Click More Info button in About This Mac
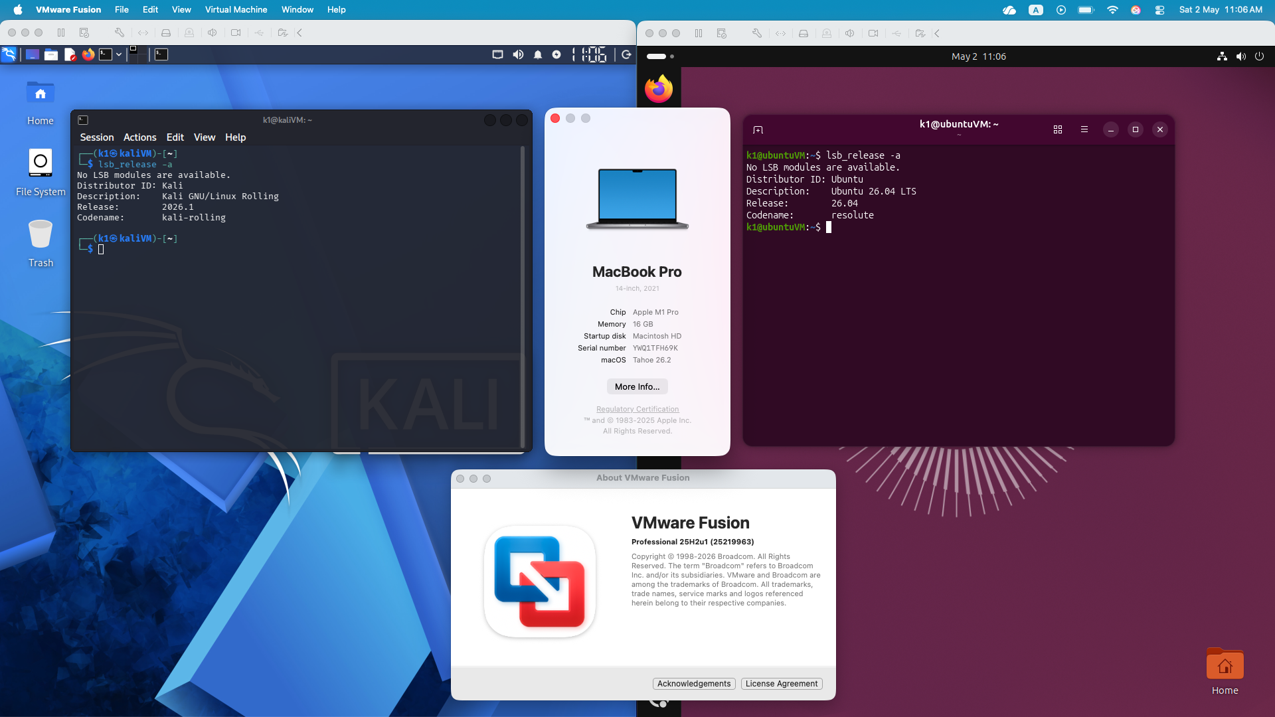The image size is (1275, 717). 637,387
